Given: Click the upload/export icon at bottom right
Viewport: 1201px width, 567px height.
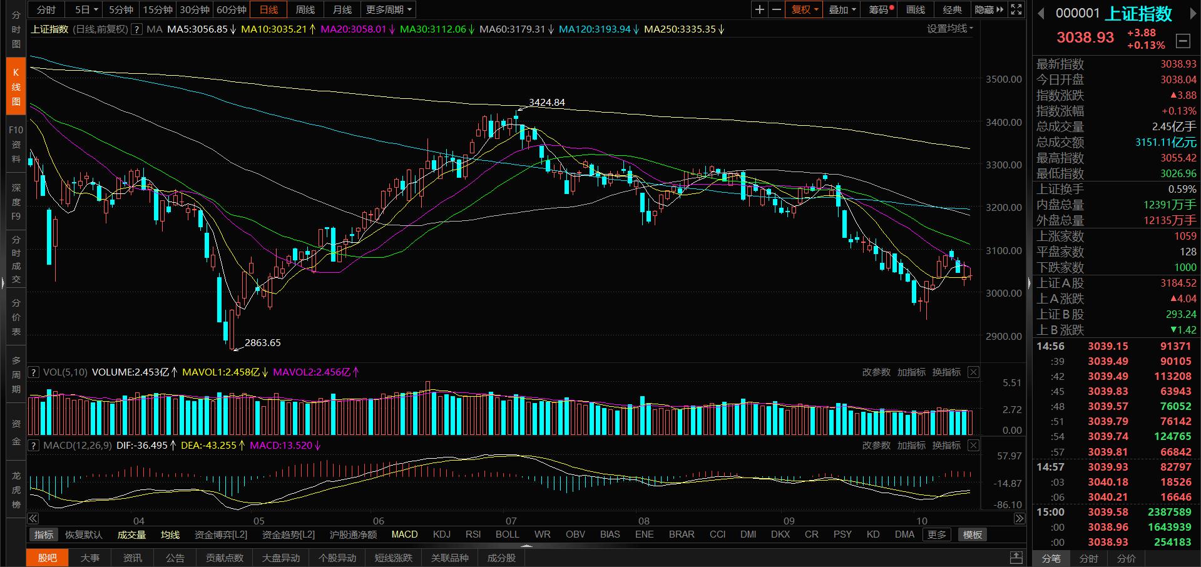Looking at the screenshot, I should 1016,558.
